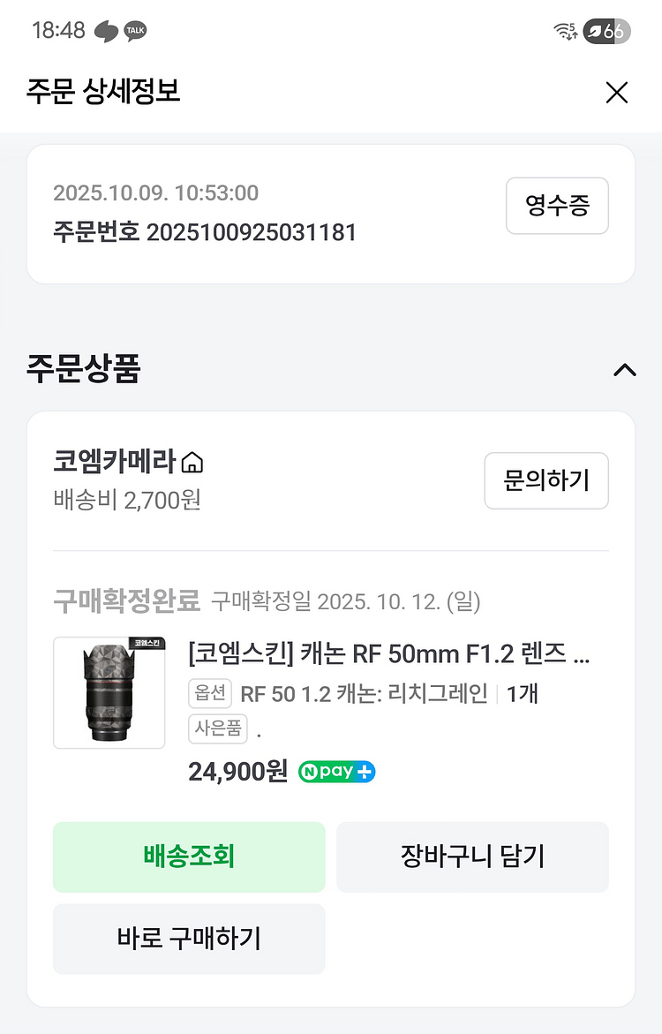Select the order number 2025100925031181
The width and height of the screenshot is (662, 1034).
(251, 232)
